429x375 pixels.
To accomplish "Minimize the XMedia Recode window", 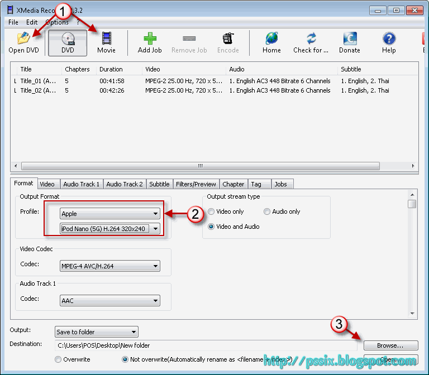I will [x=378, y=11].
